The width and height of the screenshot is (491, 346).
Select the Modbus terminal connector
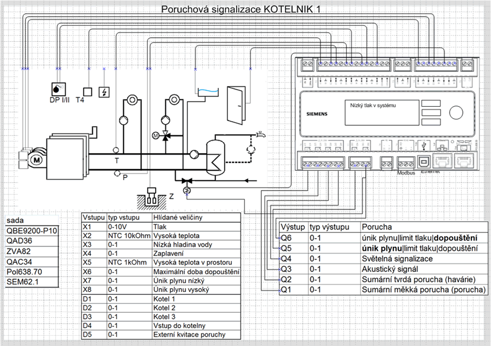pos(406,164)
